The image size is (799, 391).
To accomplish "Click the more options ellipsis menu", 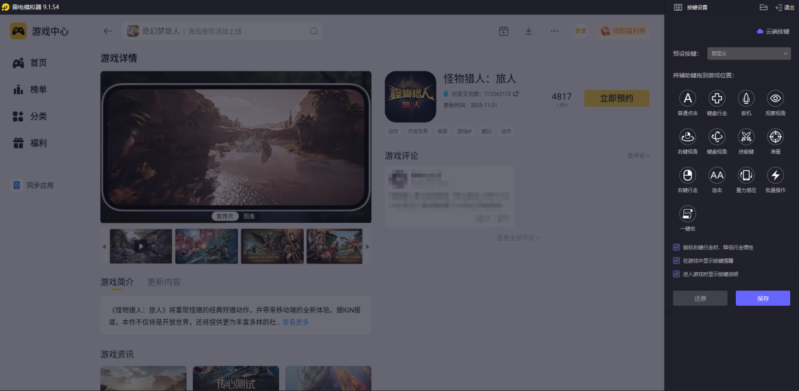I will (554, 30).
